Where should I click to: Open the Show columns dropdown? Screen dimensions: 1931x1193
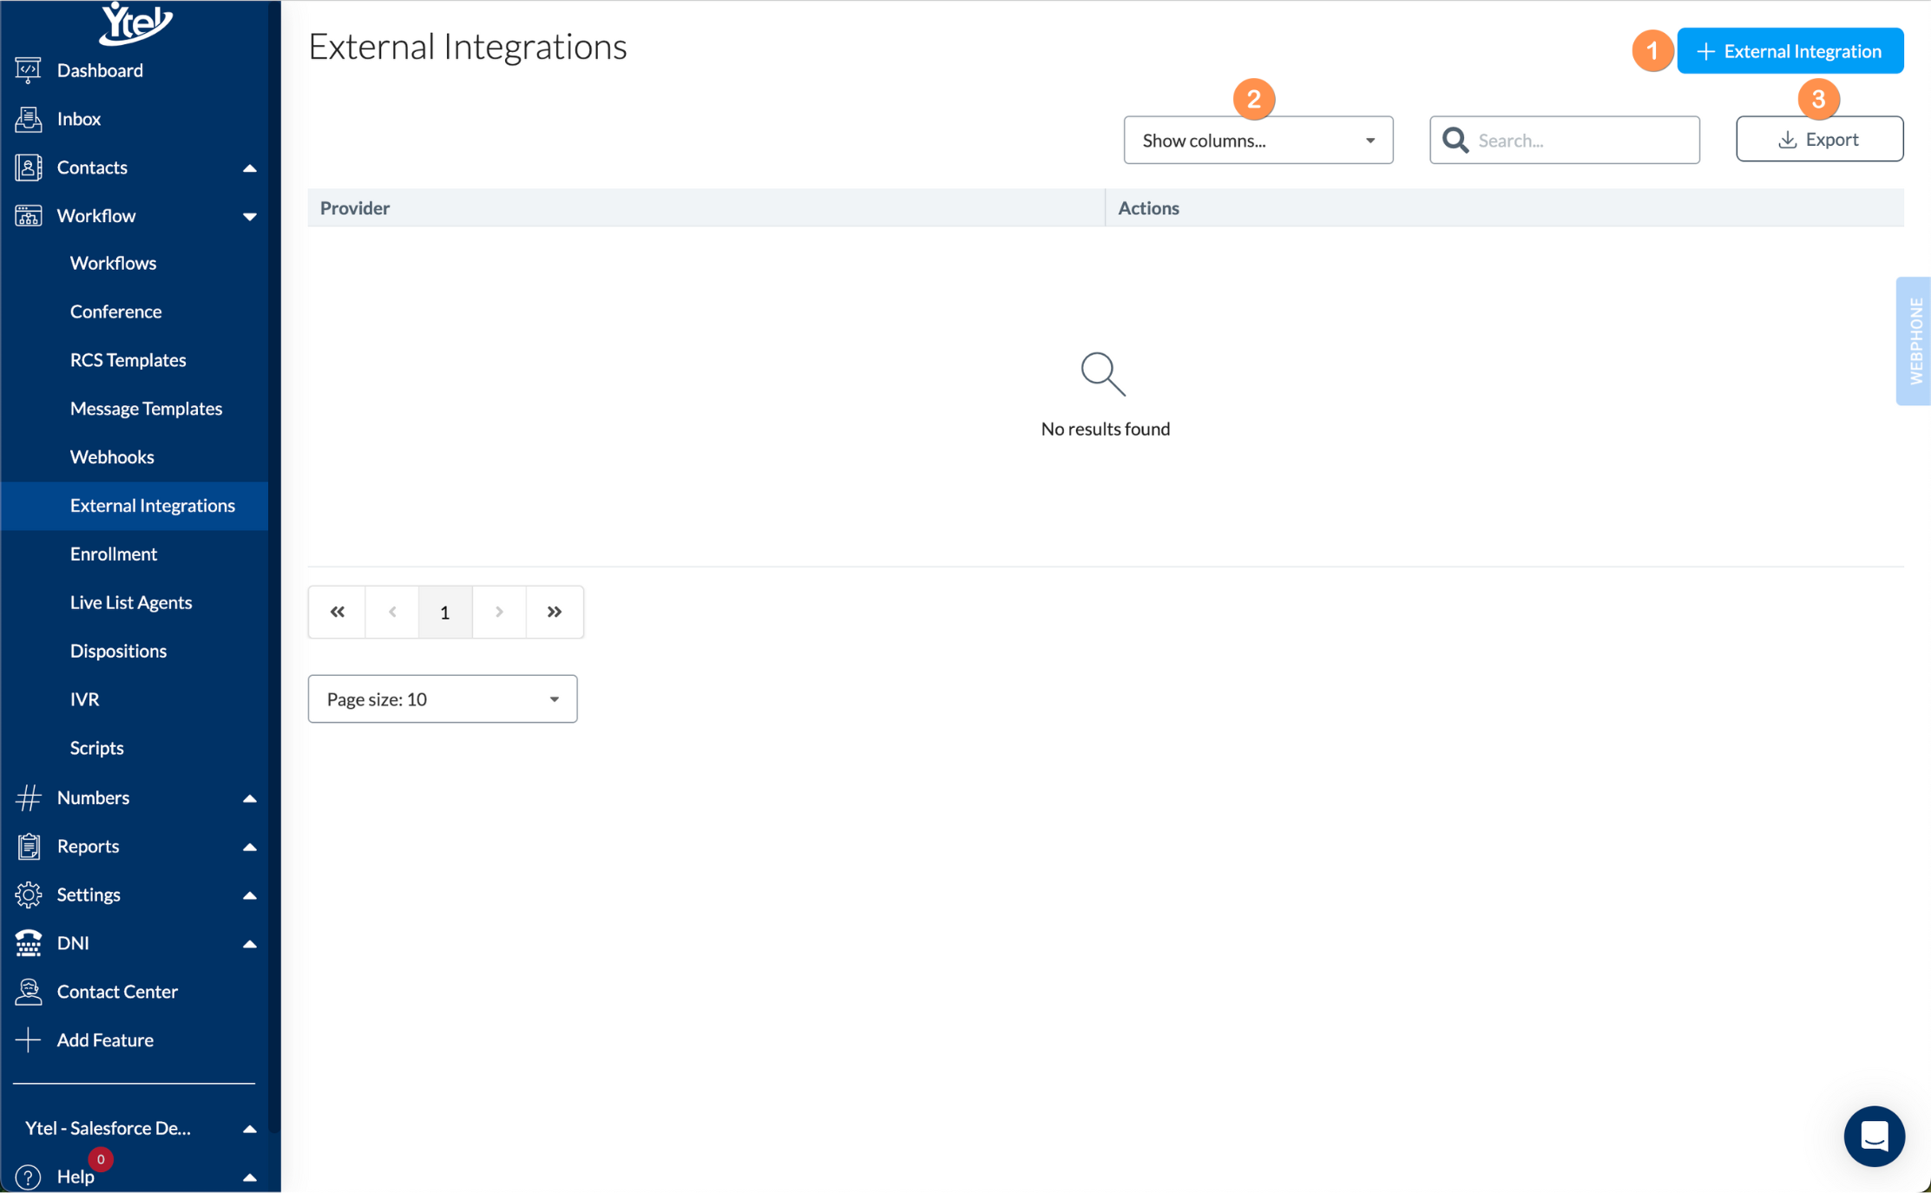click(1258, 141)
